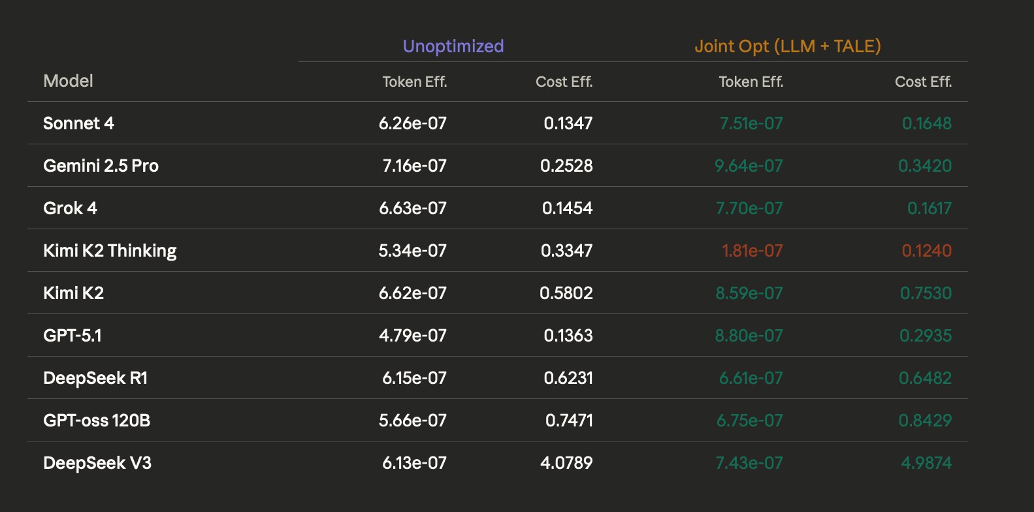Click the cost value 4.0789
This screenshot has height=512, width=1034.
pos(566,463)
